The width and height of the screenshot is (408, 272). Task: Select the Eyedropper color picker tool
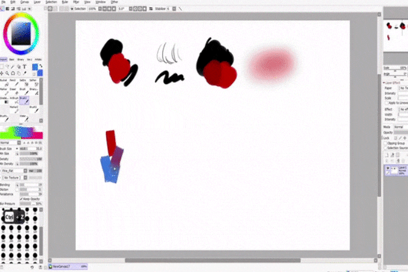click(25, 74)
